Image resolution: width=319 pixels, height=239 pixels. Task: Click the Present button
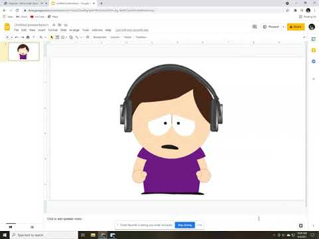click(271, 27)
